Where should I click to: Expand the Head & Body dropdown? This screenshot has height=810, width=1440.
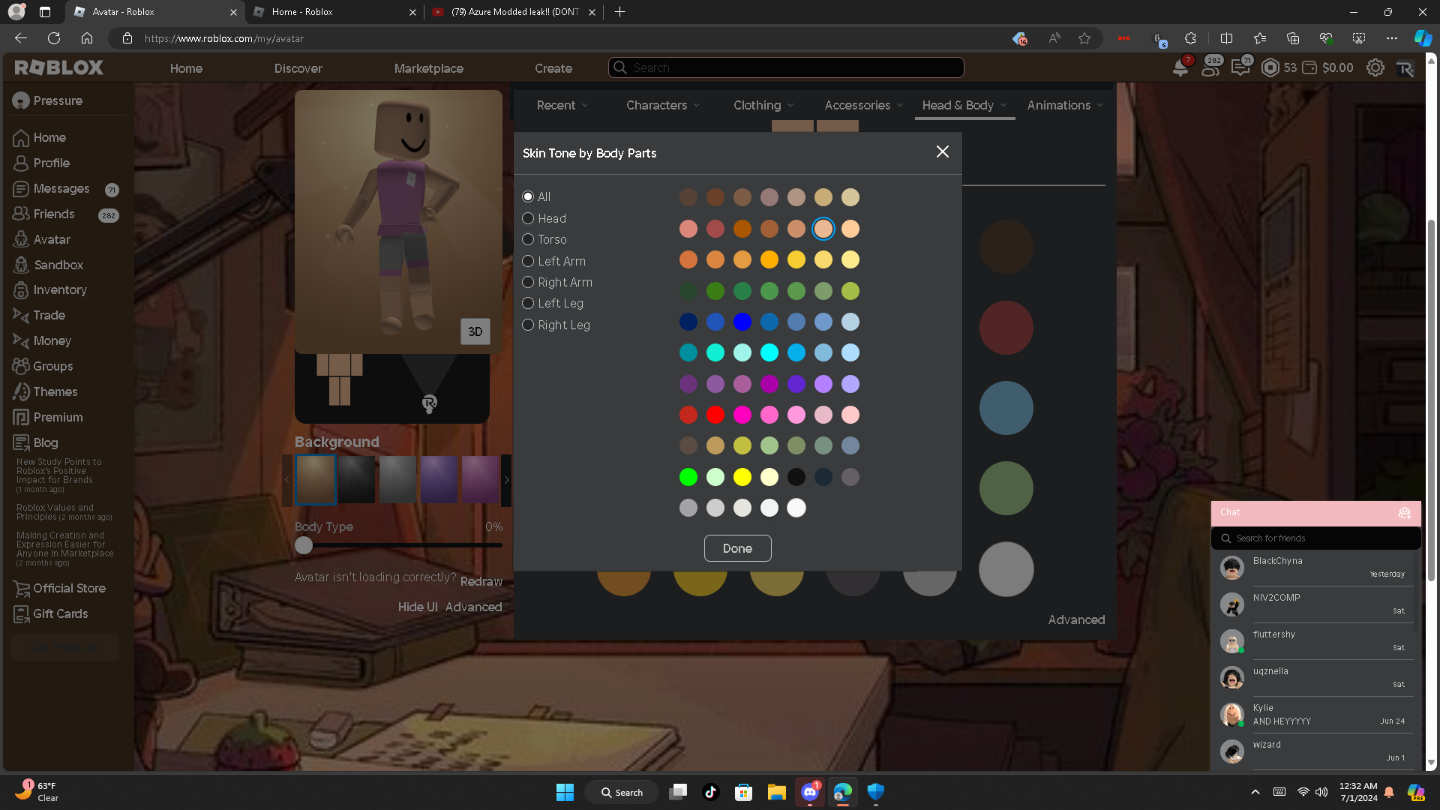pyautogui.click(x=964, y=106)
